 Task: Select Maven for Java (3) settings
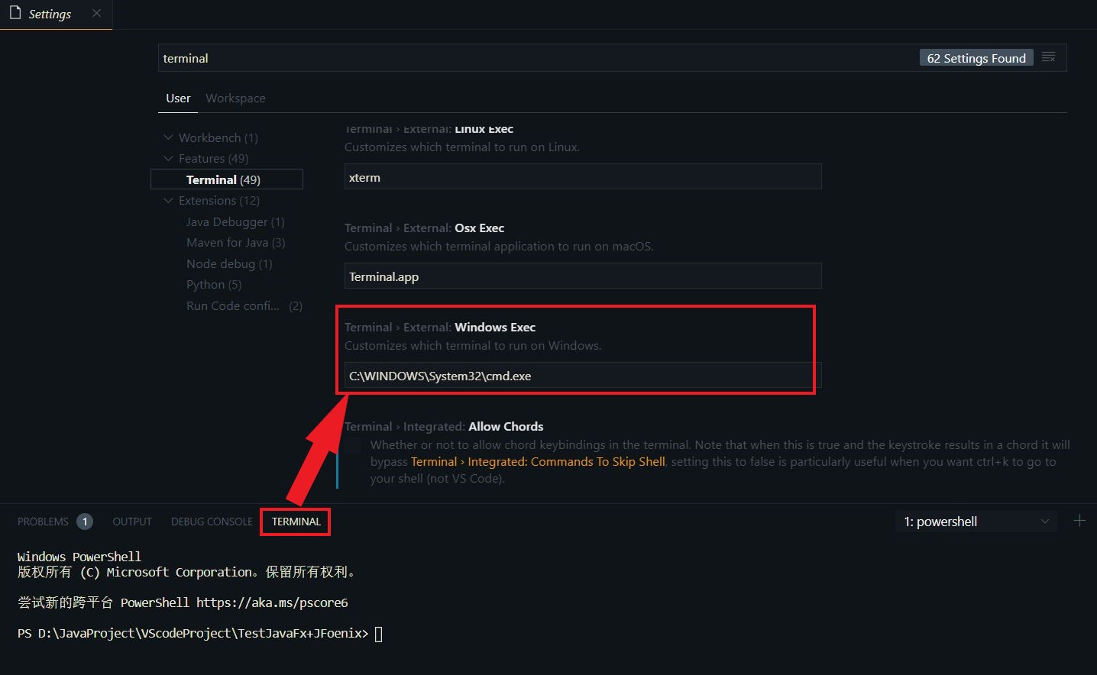click(x=235, y=242)
